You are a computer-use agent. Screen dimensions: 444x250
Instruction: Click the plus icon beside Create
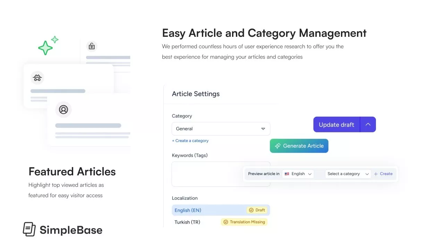tap(376, 174)
